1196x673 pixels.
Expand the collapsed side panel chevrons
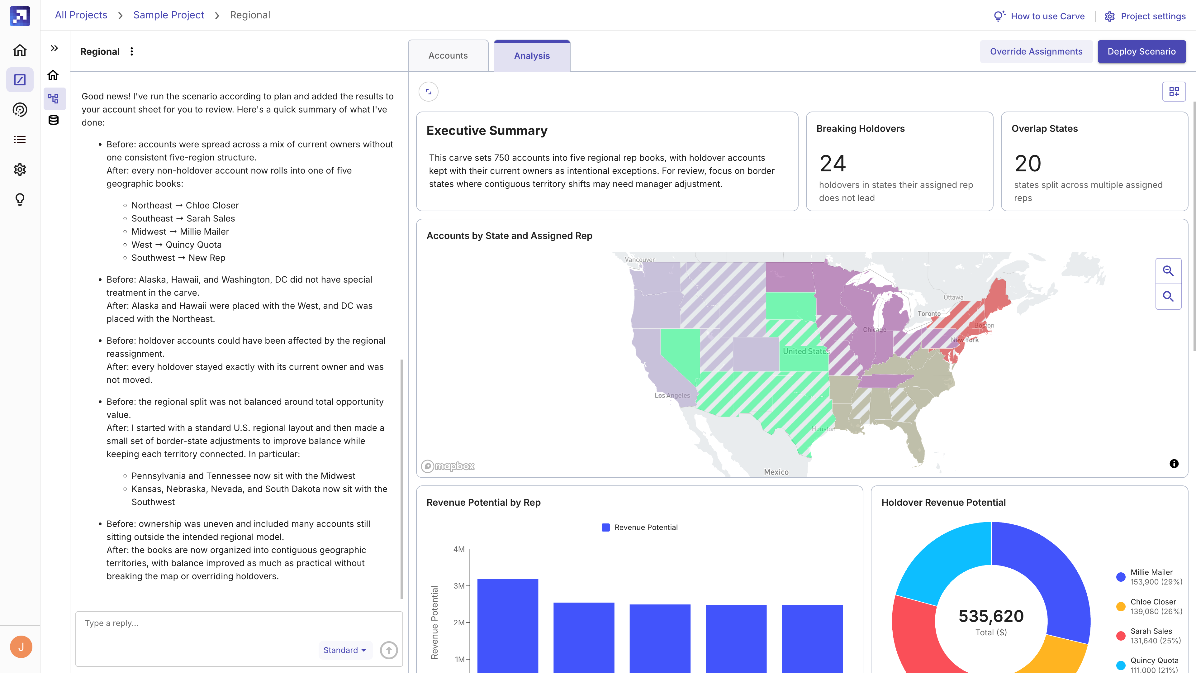[x=54, y=48]
